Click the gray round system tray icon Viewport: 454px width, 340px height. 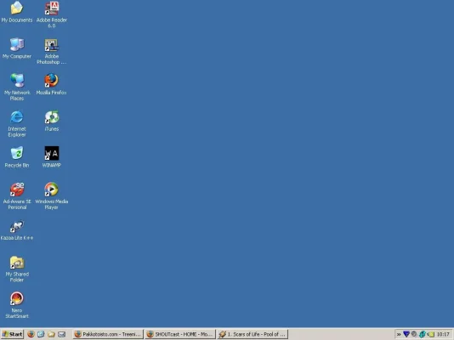(414, 334)
